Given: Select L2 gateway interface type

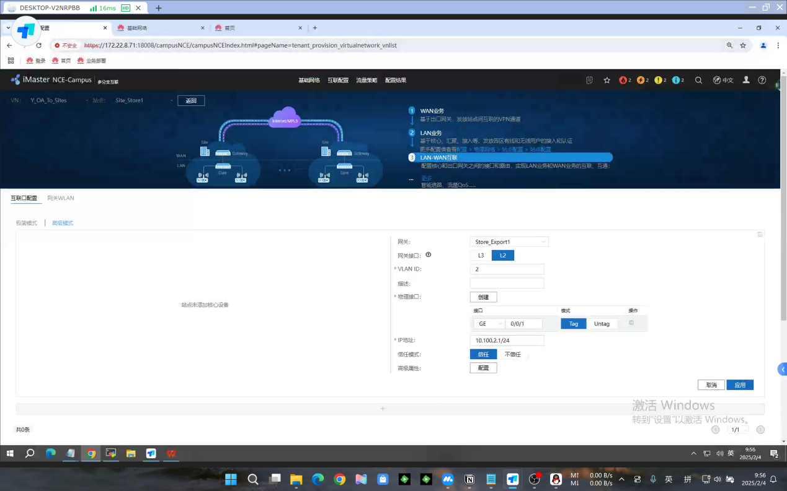Looking at the screenshot, I should pos(503,255).
